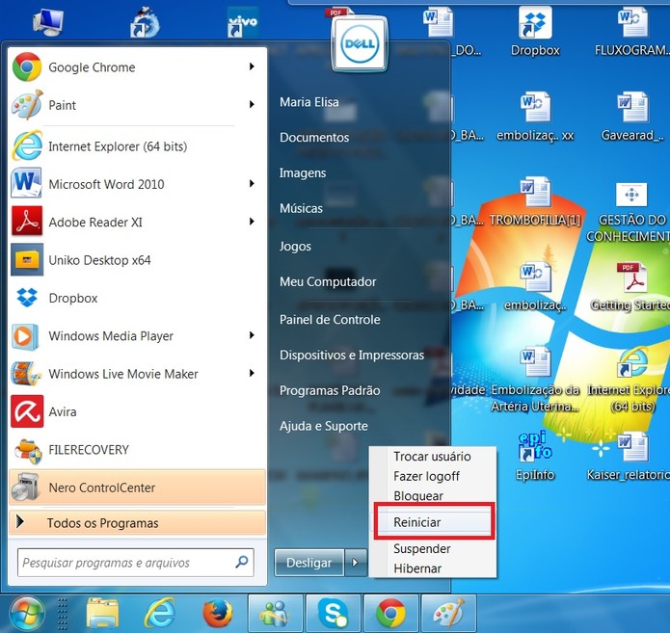Open the Computer icon on desktop

coord(48,21)
